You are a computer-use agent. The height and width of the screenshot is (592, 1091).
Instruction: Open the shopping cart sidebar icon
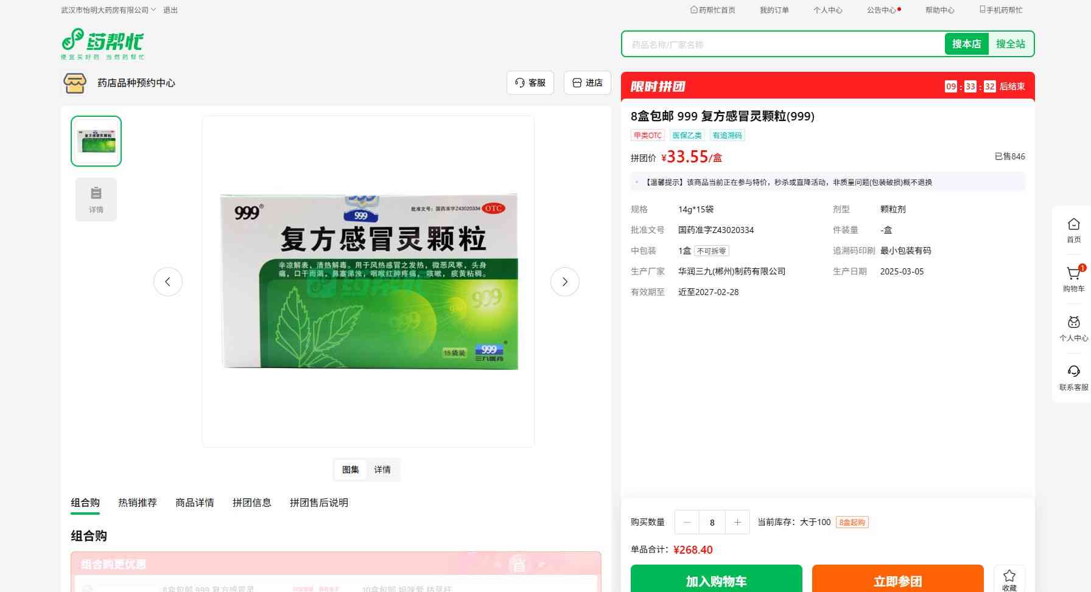(1073, 274)
